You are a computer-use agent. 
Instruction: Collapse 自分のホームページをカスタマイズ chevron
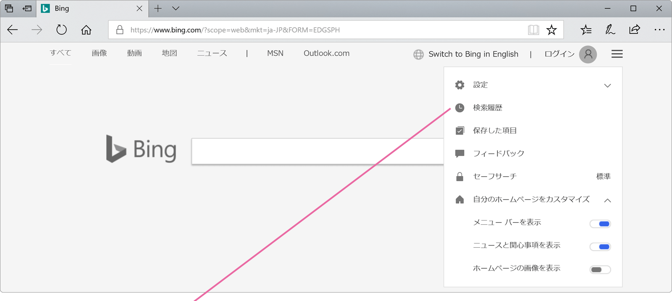607,200
